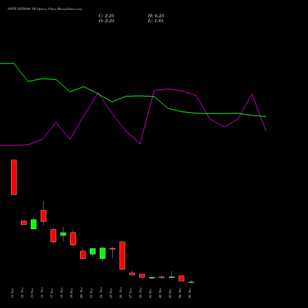This screenshot has height=308, width=308.
Task: Click the '20 Nov' date label
Action: [x=81, y=293]
